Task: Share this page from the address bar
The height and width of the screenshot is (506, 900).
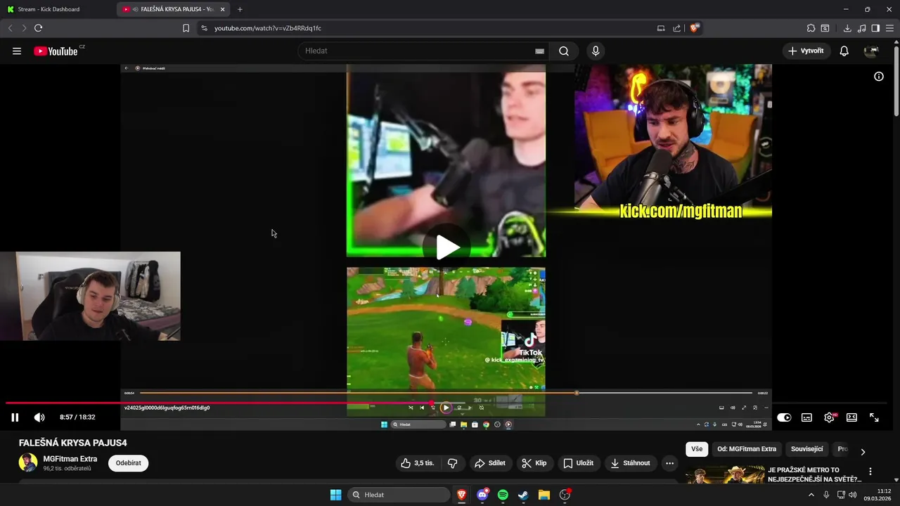Action: 676,28
